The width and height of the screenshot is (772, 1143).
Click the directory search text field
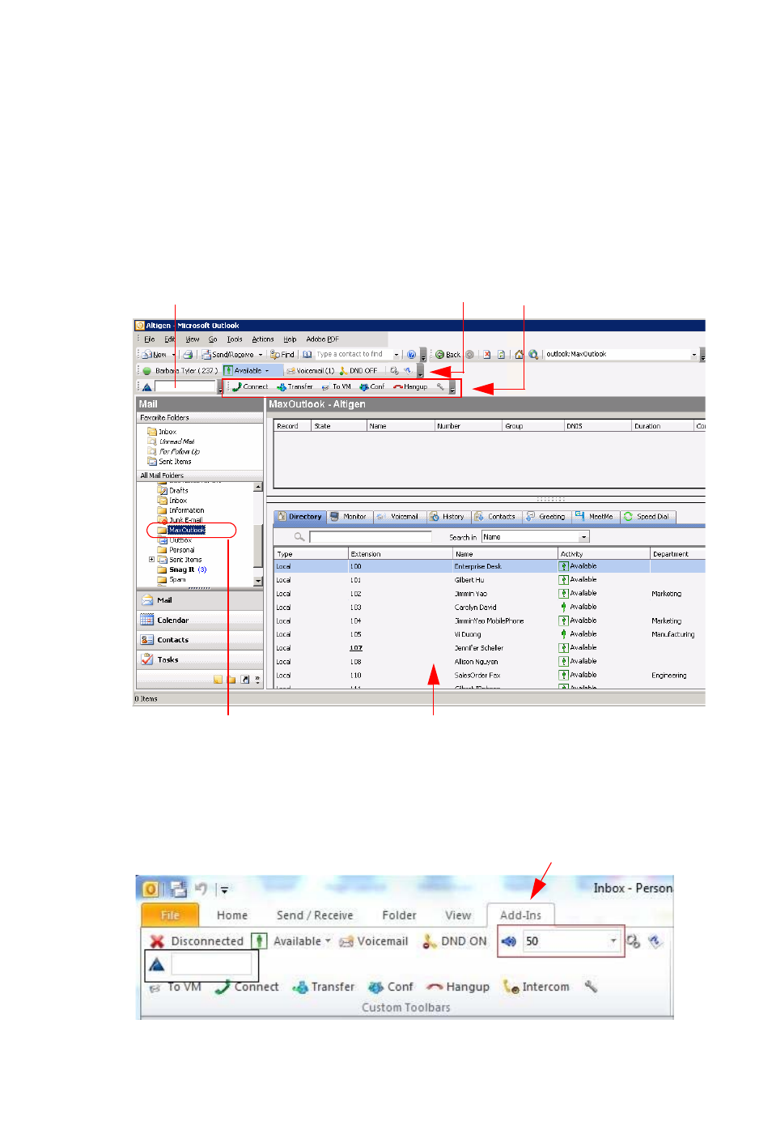[371, 537]
